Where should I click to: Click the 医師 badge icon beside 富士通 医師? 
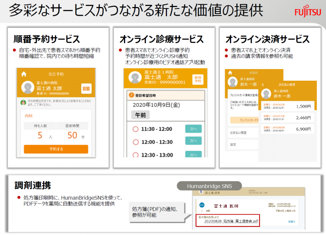202,205
